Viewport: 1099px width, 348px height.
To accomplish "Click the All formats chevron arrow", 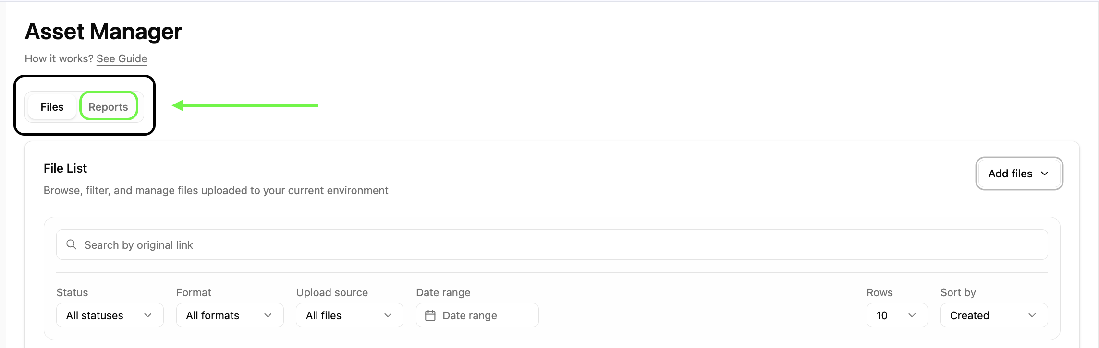I will point(268,315).
